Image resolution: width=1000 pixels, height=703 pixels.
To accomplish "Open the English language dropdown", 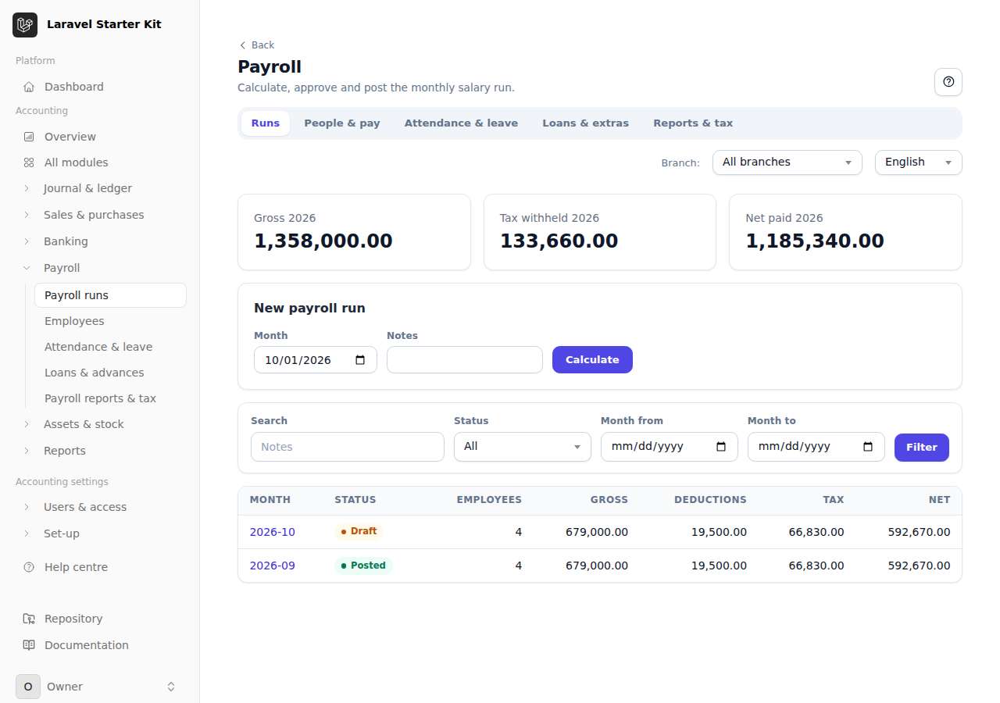I will click(918, 162).
